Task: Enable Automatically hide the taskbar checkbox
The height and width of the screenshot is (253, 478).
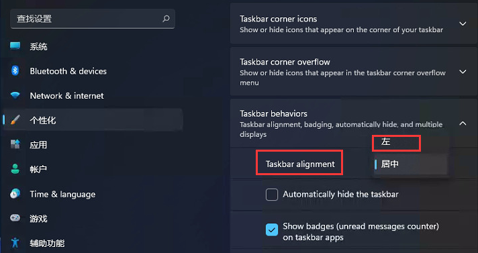Action: tap(272, 195)
